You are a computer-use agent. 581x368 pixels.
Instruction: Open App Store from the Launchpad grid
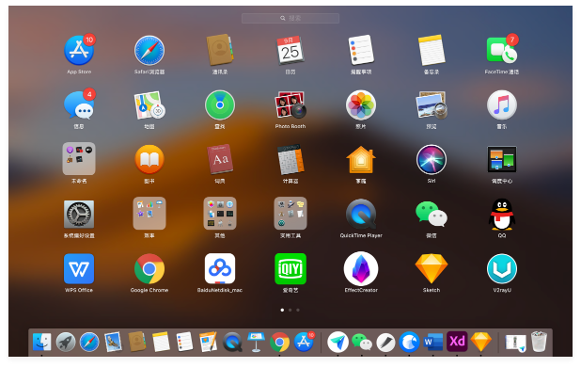click(x=79, y=50)
